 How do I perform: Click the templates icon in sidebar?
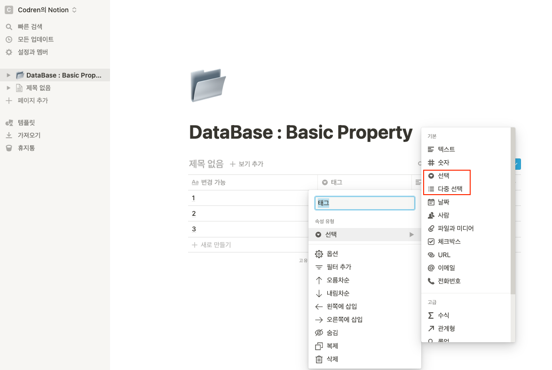pyautogui.click(x=9, y=123)
